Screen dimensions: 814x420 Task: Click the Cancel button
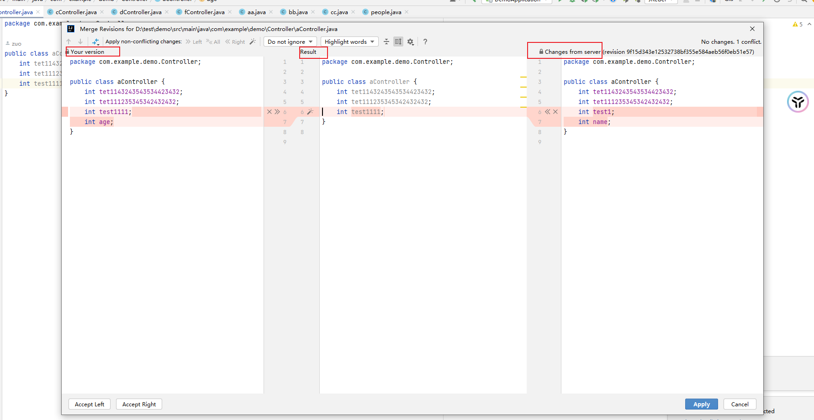tap(740, 404)
